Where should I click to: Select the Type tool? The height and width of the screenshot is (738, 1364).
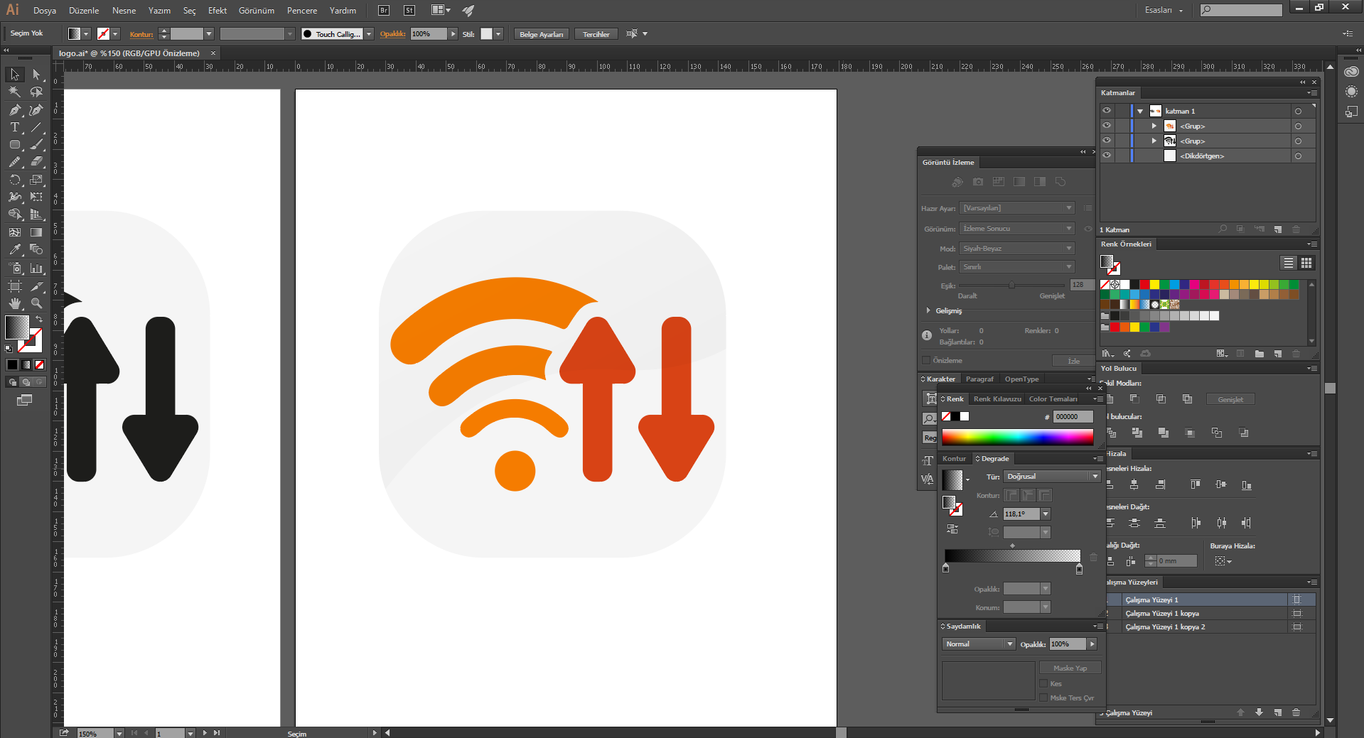[14, 128]
